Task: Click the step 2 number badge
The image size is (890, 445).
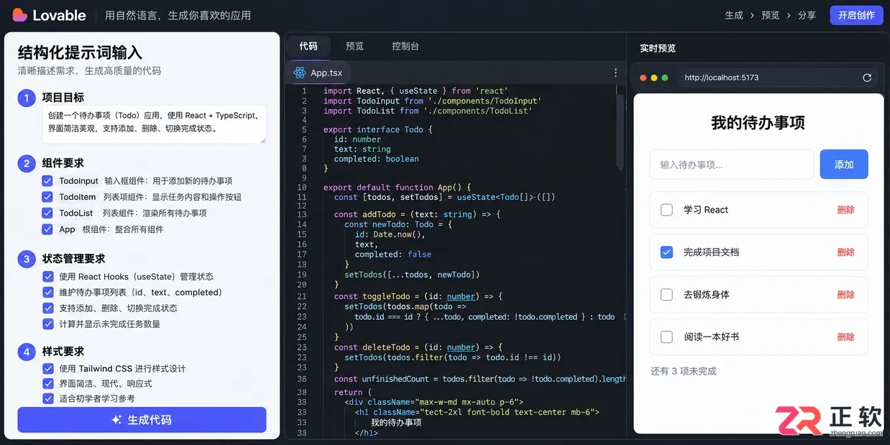Action: click(27, 163)
